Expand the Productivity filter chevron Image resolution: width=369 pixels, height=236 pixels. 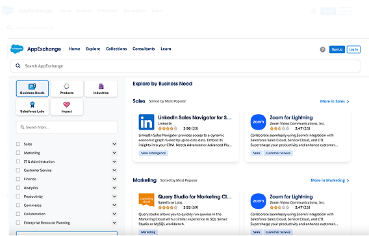point(114,196)
